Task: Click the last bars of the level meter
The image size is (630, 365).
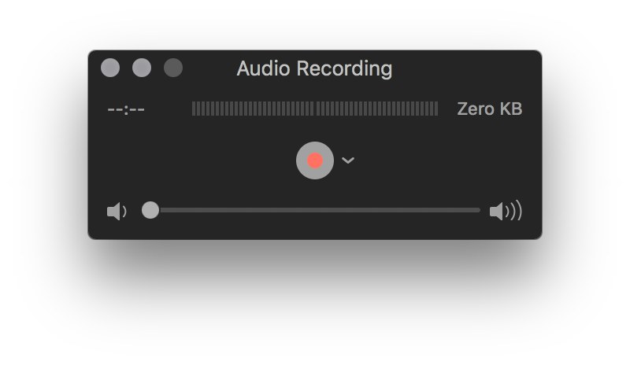Action: tap(431, 109)
